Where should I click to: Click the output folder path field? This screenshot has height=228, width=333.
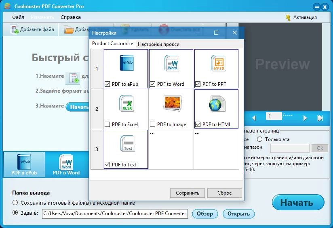pos(115,213)
